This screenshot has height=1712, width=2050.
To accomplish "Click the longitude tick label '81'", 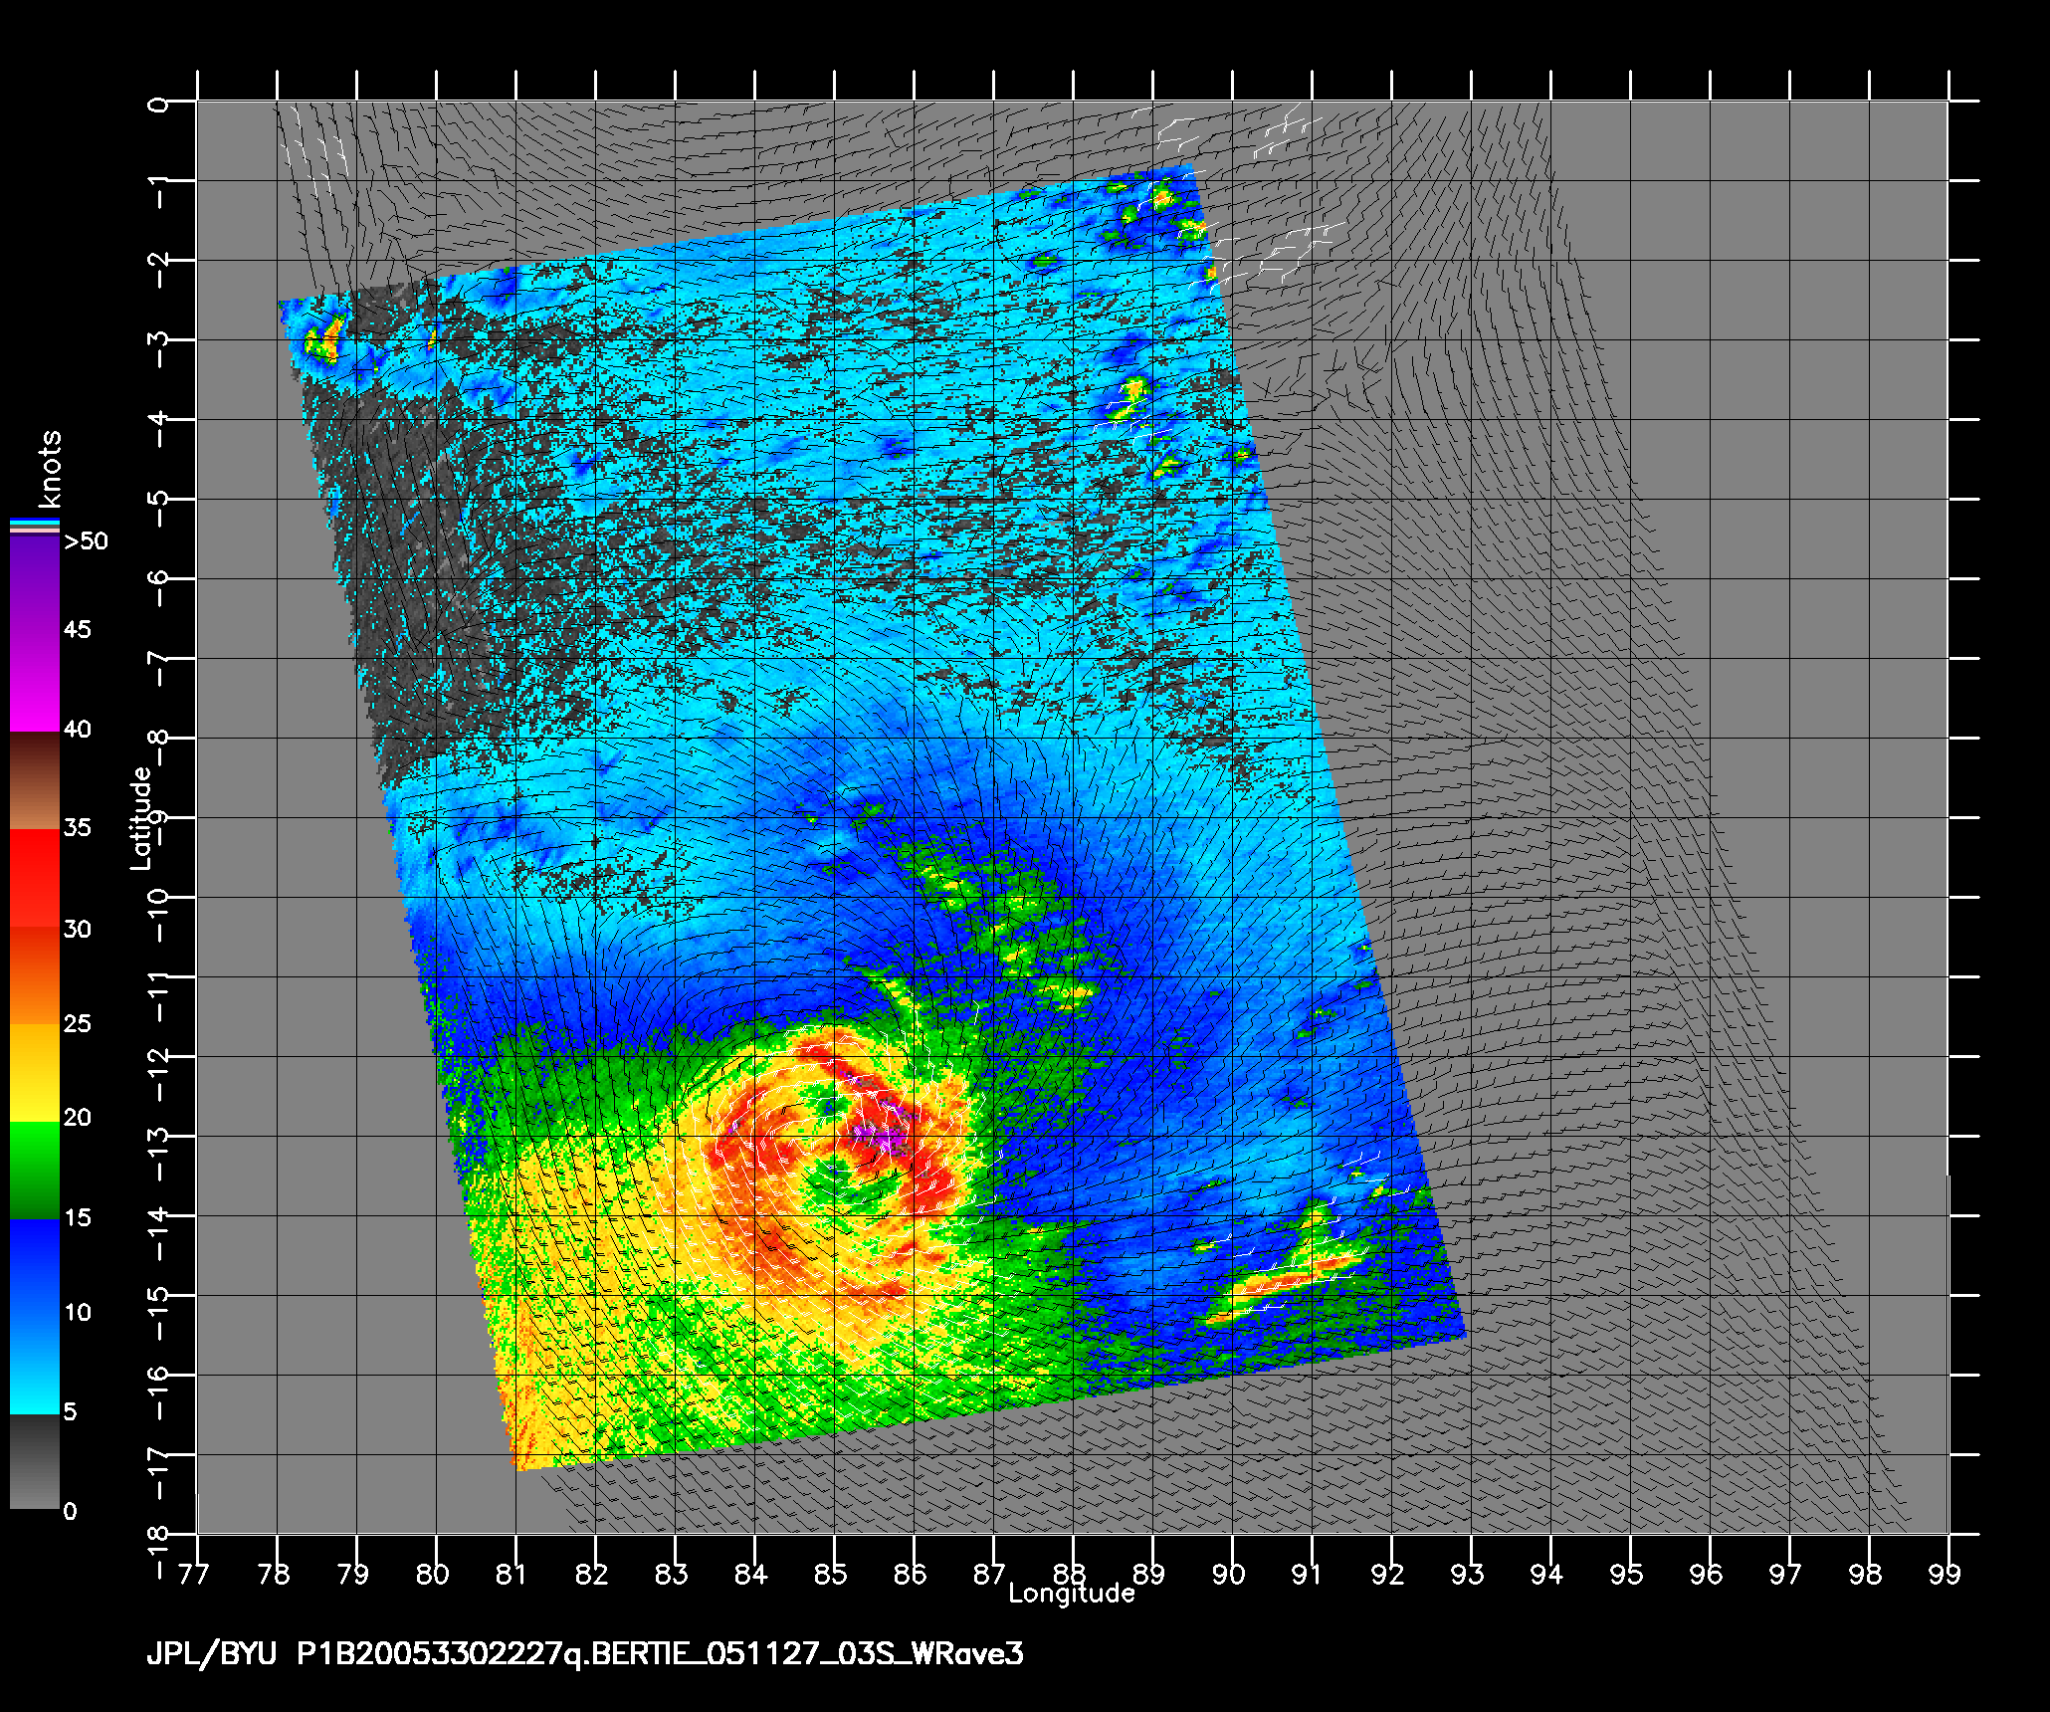I will [x=512, y=1574].
